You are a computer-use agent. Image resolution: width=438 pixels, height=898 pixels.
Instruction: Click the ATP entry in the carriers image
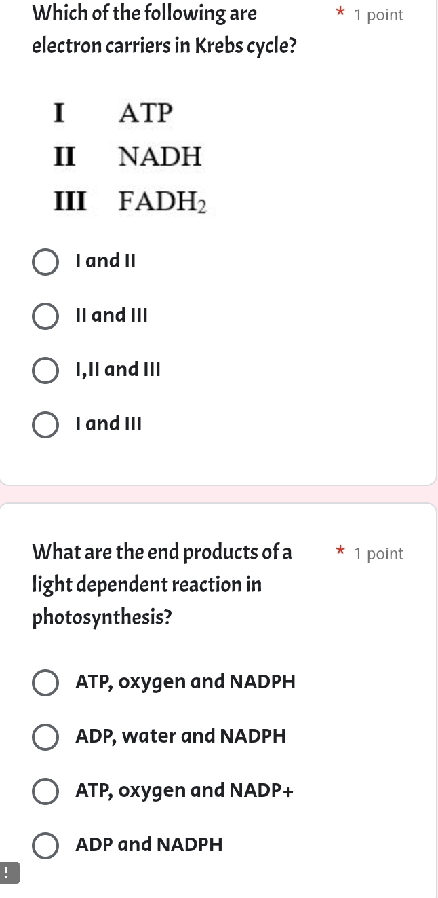pos(146,113)
